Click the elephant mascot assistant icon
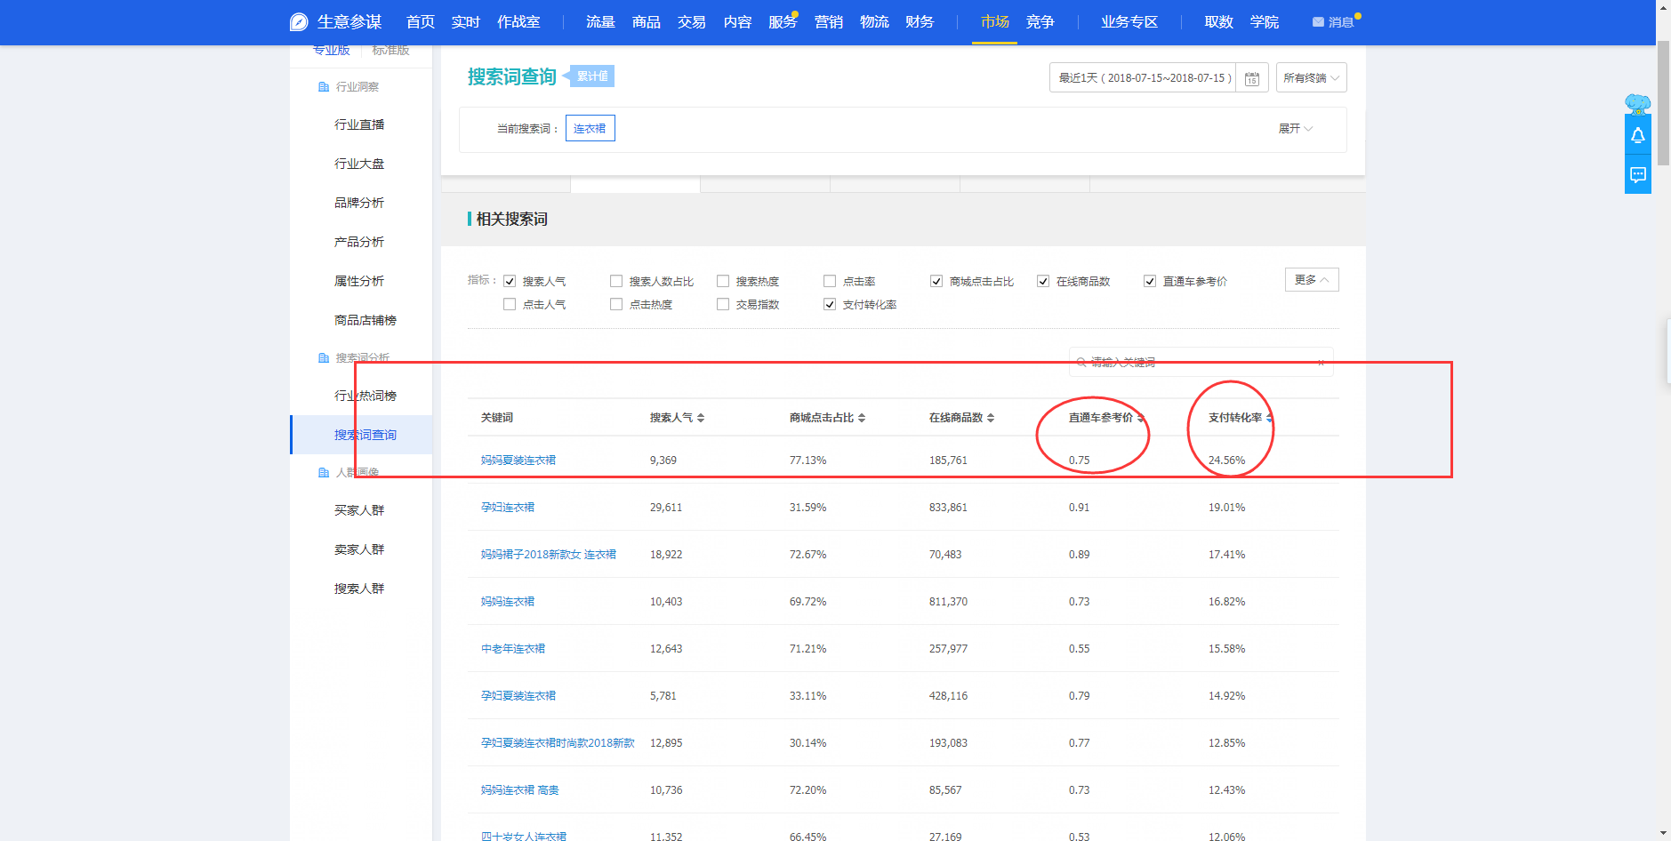1671x841 pixels. [1637, 103]
